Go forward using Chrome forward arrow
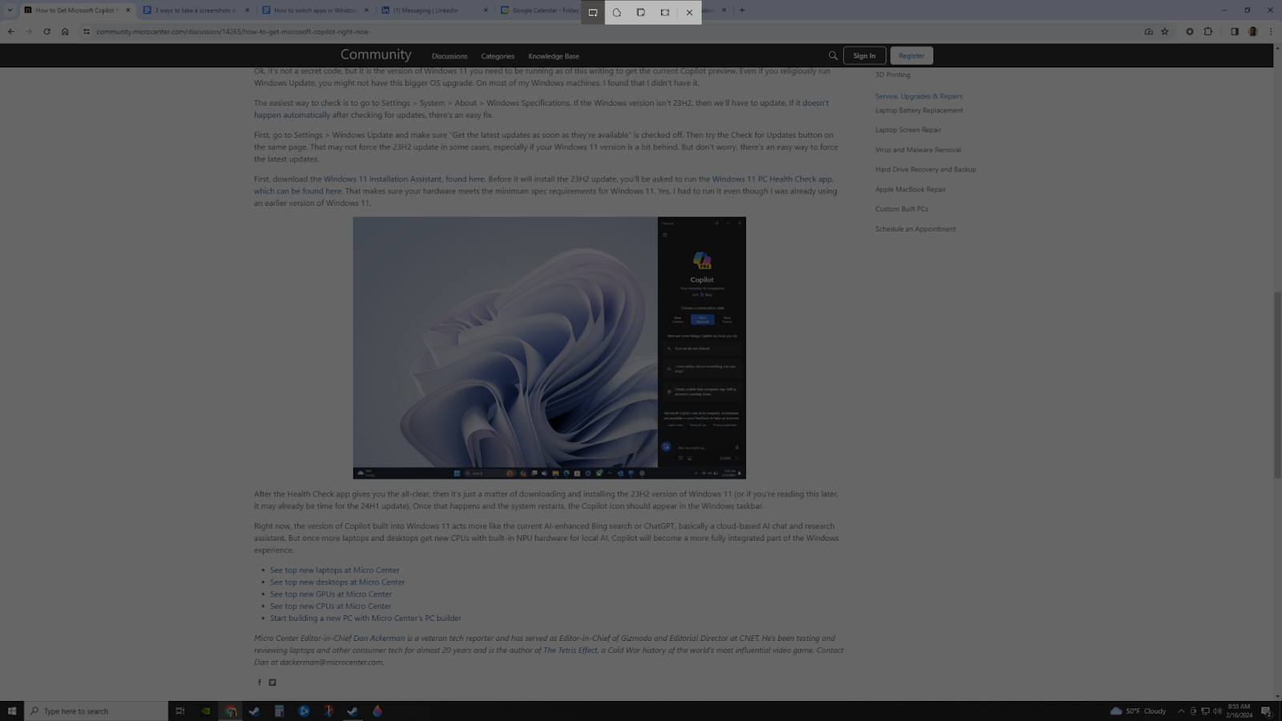1282x721 pixels. (x=29, y=32)
